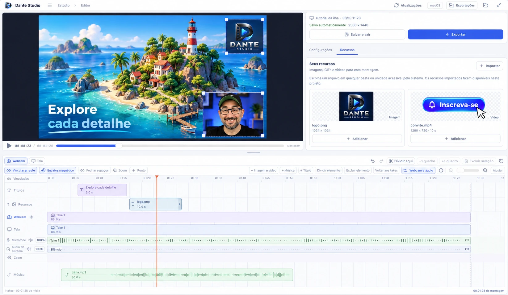Image resolution: width=508 pixels, height=295 pixels.
Task: Click the hamburger menu icon by Dante Studio
Action: [x=50, y=5]
